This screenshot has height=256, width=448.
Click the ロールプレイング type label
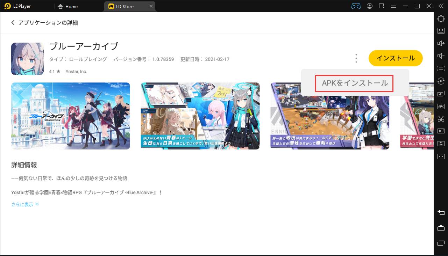point(88,59)
